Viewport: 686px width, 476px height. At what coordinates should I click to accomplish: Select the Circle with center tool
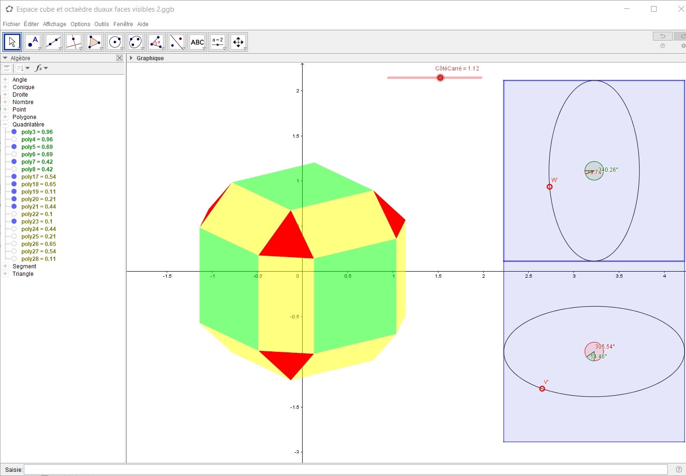(115, 42)
